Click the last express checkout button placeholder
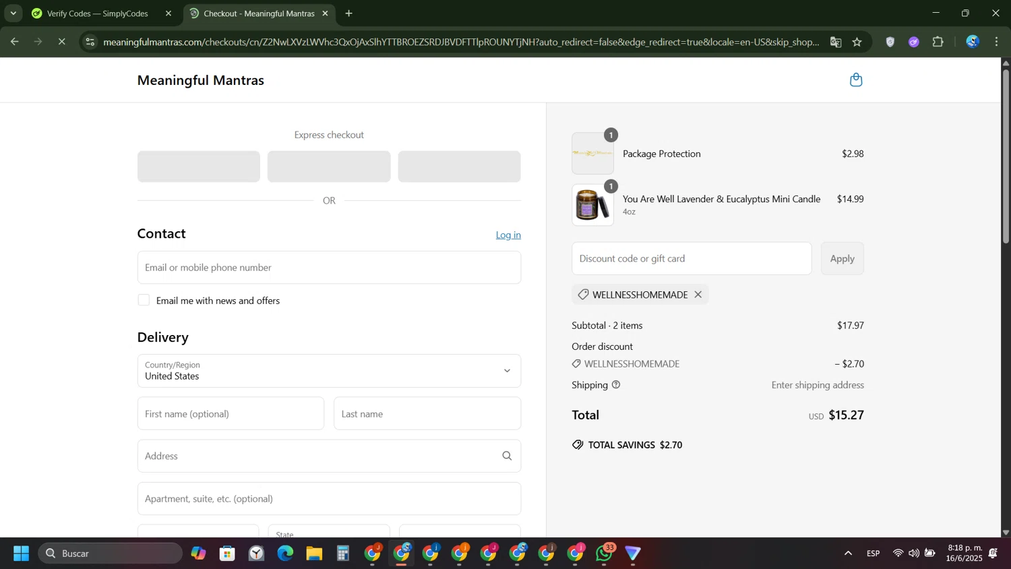The image size is (1011, 569). tap(459, 167)
